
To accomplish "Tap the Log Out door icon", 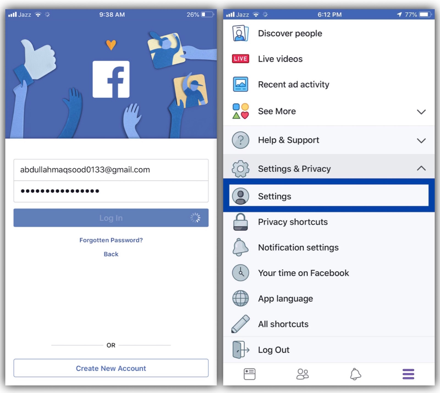I will pos(241,350).
